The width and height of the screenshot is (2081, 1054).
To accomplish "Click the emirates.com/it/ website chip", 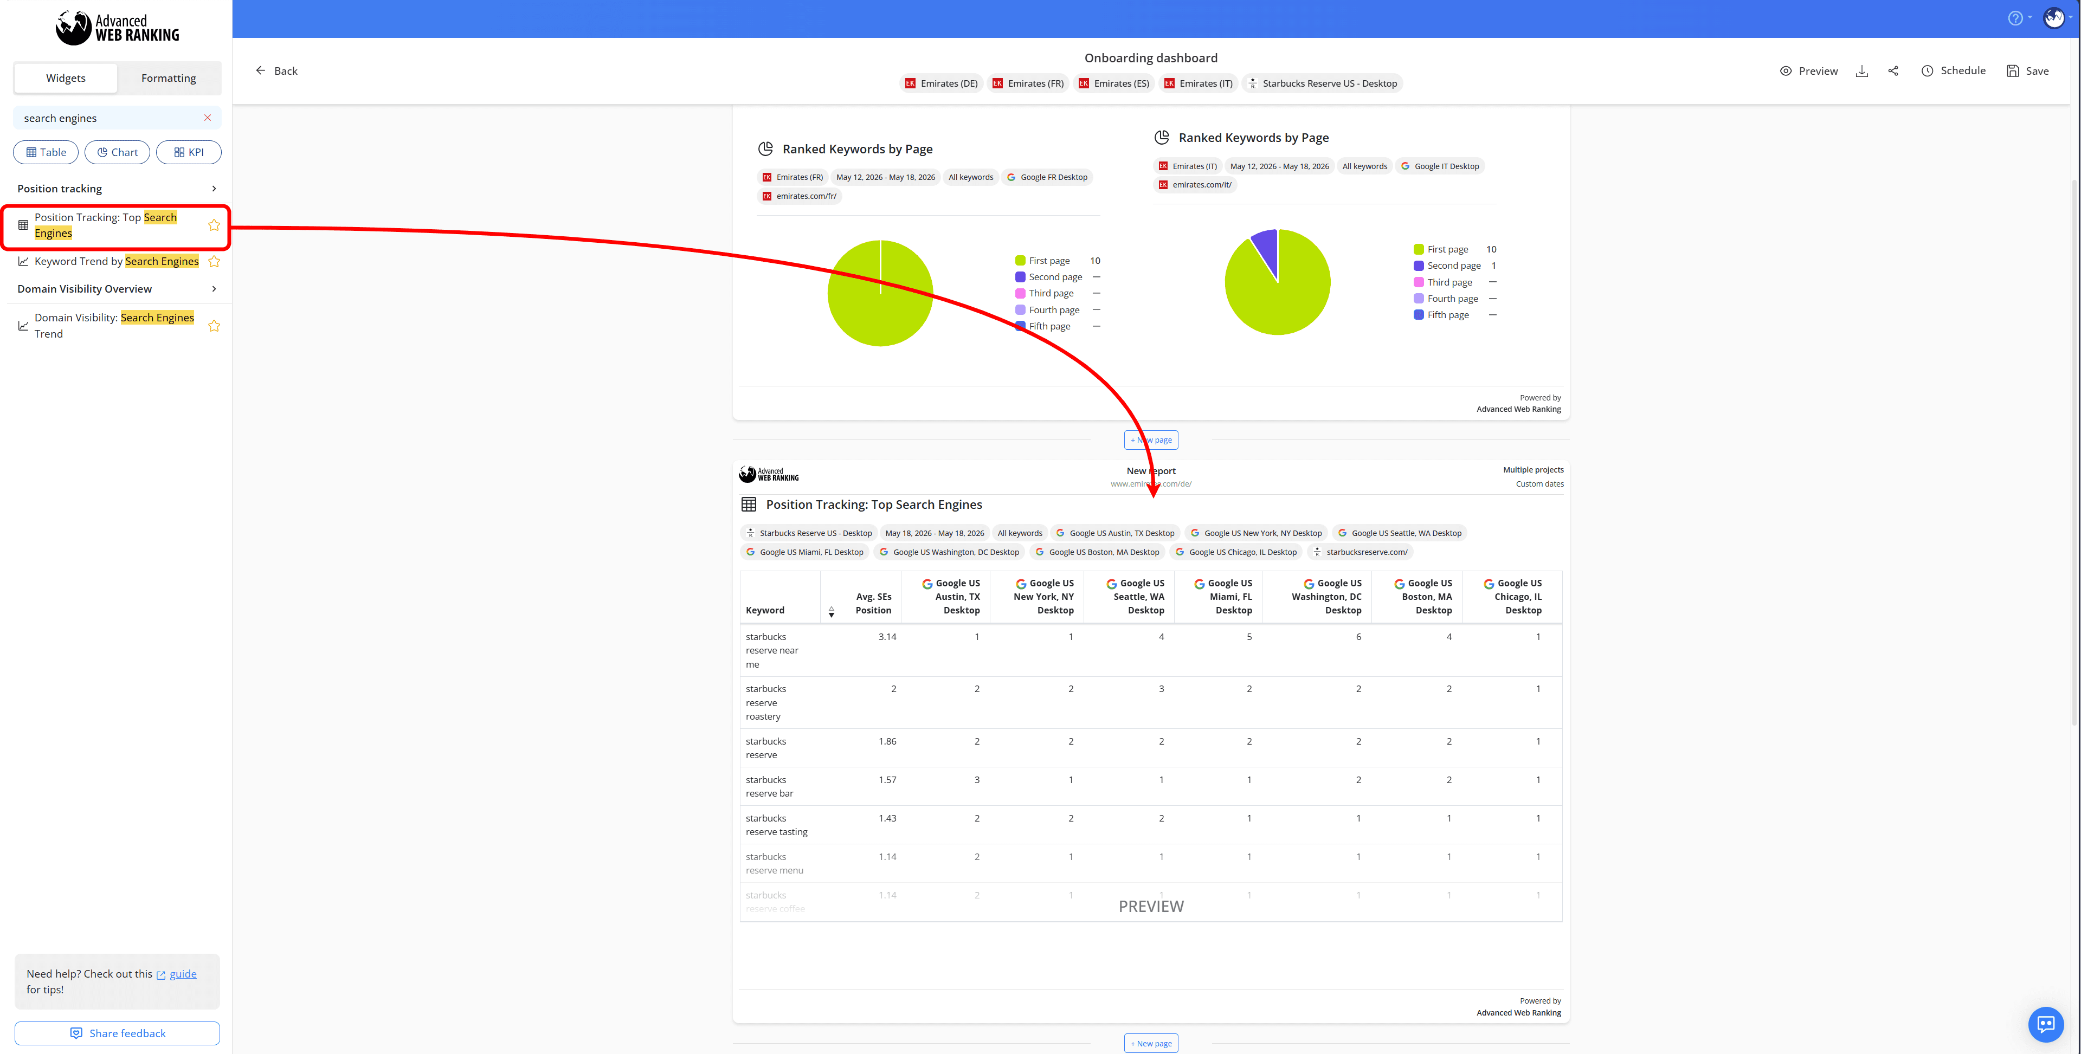I will (1195, 185).
